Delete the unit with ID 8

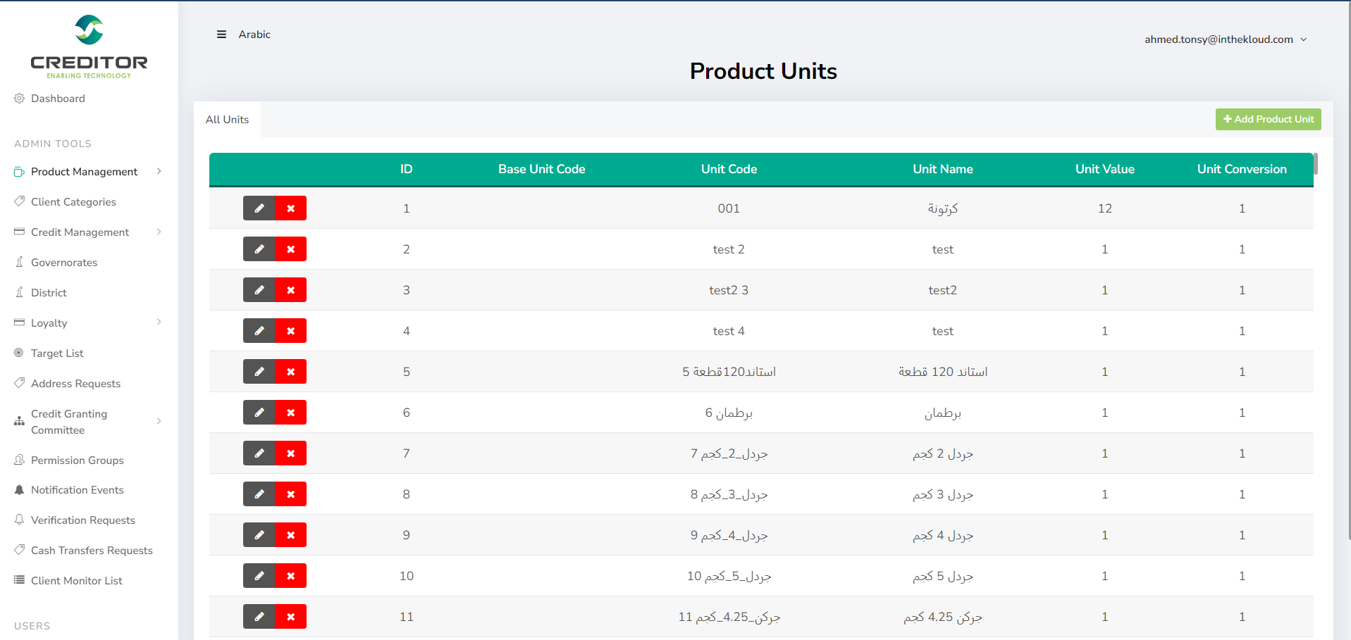pyautogui.click(x=290, y=494)
